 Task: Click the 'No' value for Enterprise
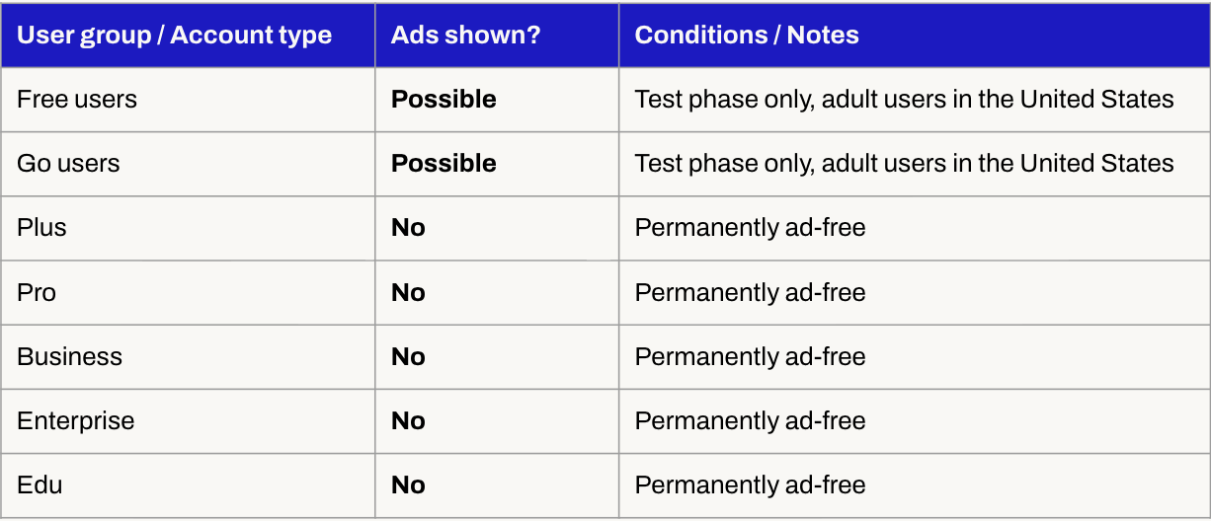[x=408, y=421]
